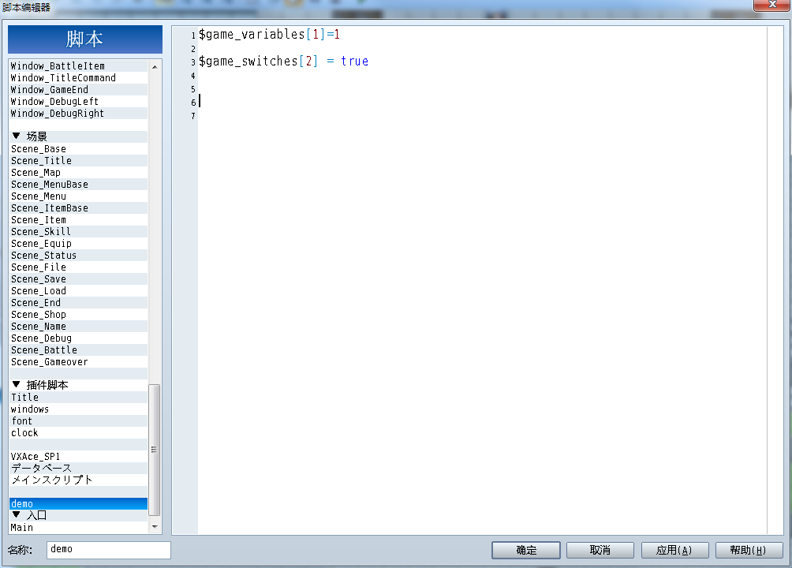Screen dimensions: 792x568
Task: Select Scene_Title script
Action: [x=78, y=161]
